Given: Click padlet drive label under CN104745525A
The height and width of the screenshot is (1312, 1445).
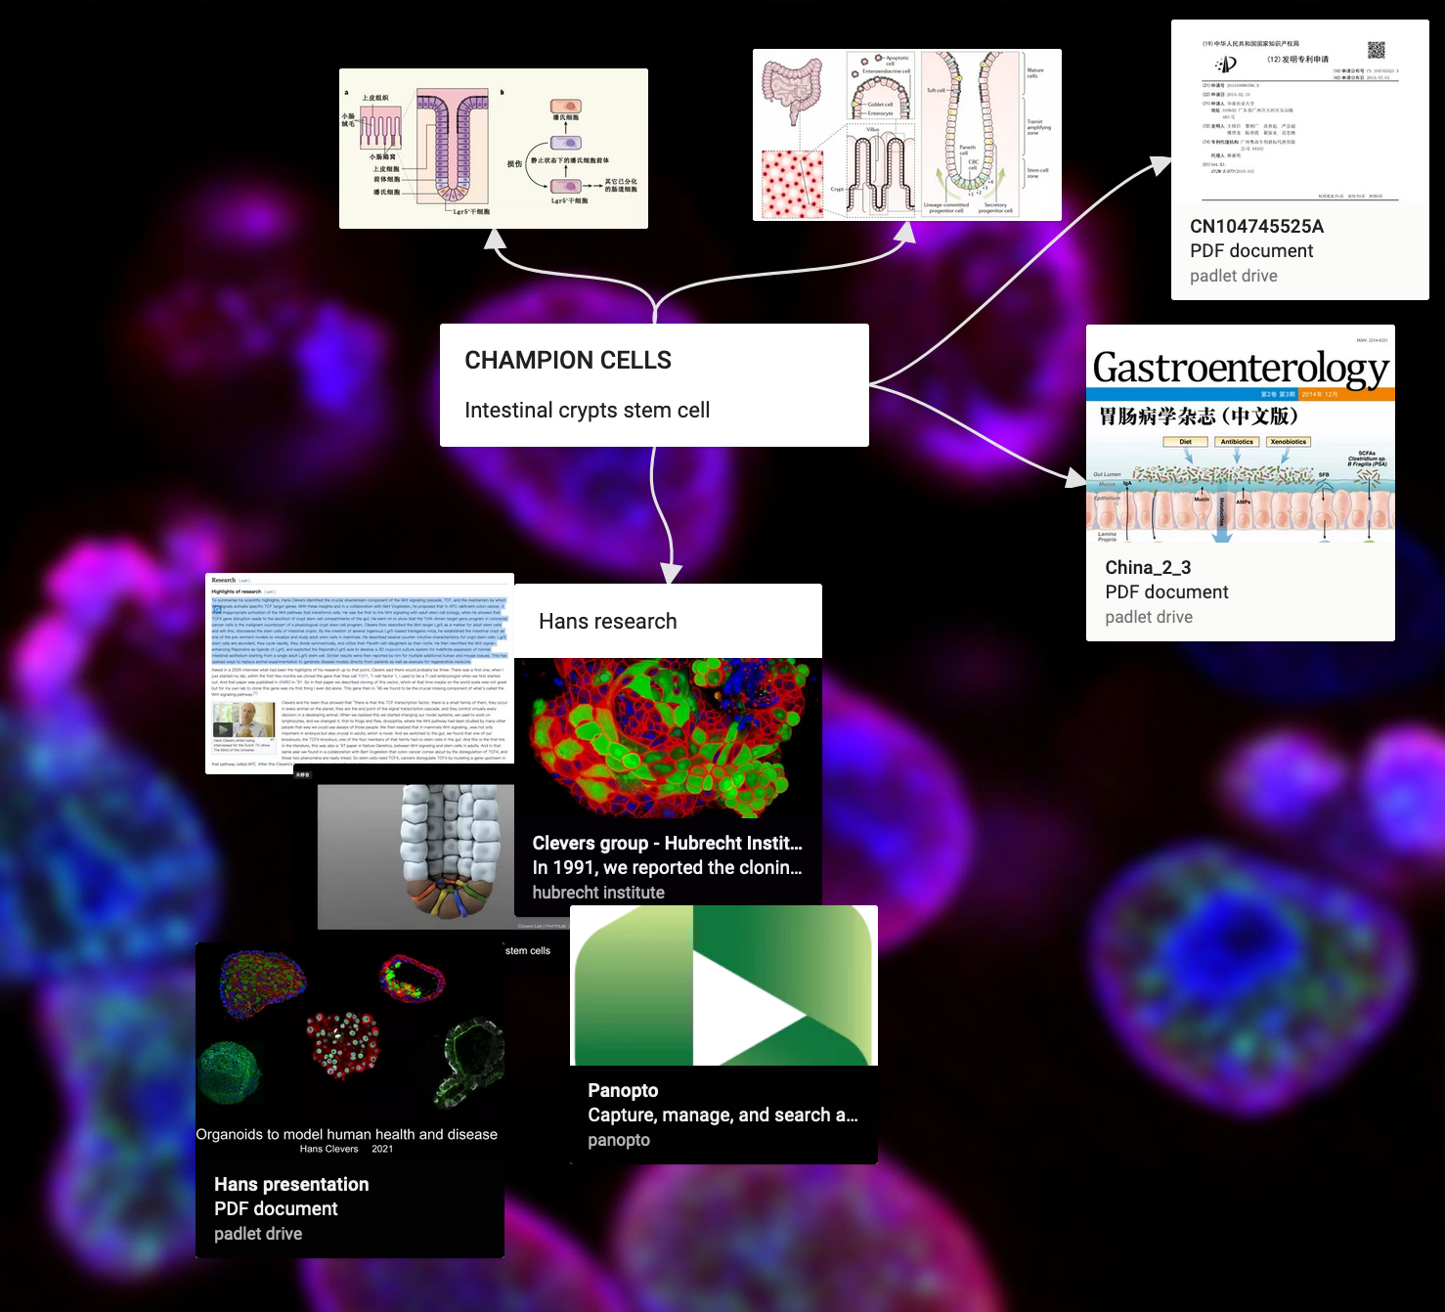Looking at the screenshot, I should click(x=1234, y=276).
